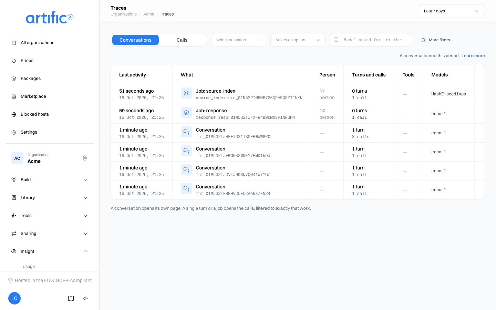Follow the Learn more link
The width and height of the screenshot is (496, 310).
click(x=473, y=56)
